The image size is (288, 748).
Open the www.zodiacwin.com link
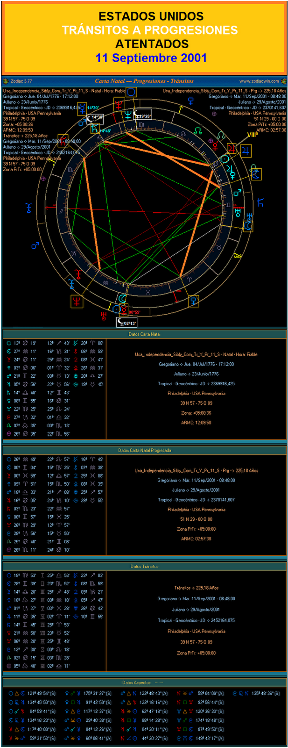[x=259, y=81]
